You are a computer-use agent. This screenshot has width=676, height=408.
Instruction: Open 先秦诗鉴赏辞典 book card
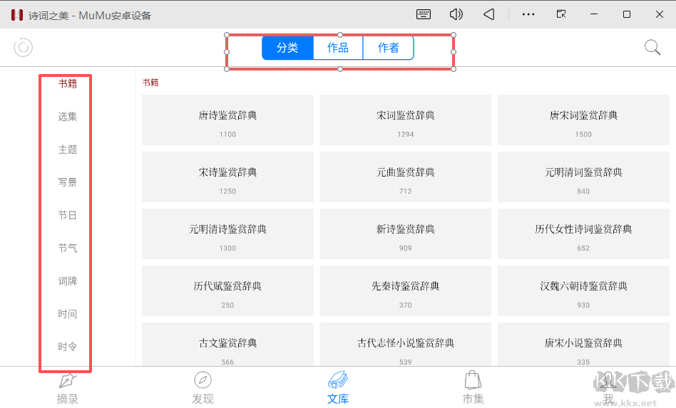pyautogui.click(x=405, y=291)
